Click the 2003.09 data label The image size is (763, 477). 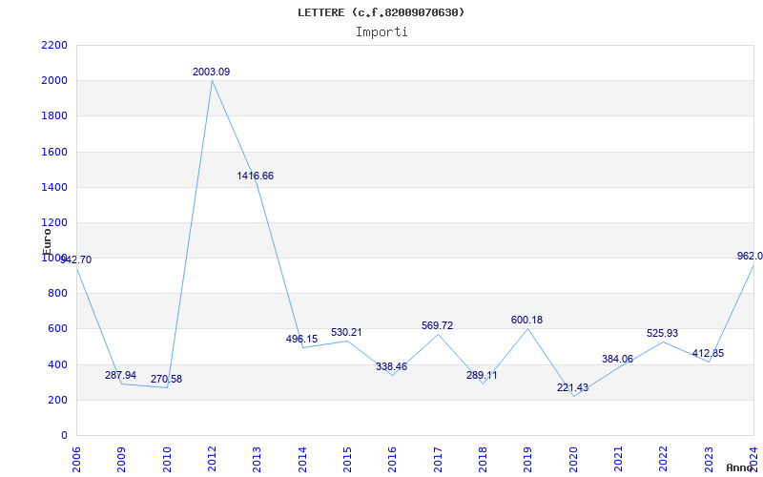(211, 73)
